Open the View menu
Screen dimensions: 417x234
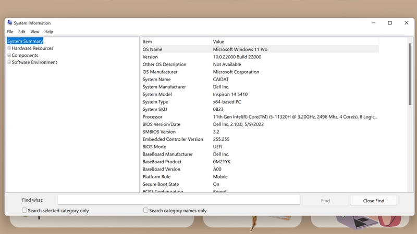(x=35, y=32)
